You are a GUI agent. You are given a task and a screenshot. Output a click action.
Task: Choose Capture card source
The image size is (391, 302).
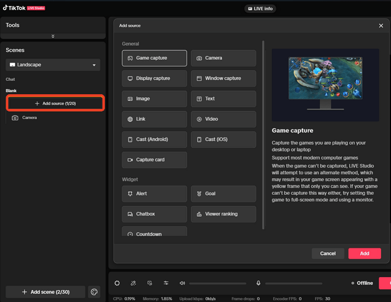(x=154, y=160)
